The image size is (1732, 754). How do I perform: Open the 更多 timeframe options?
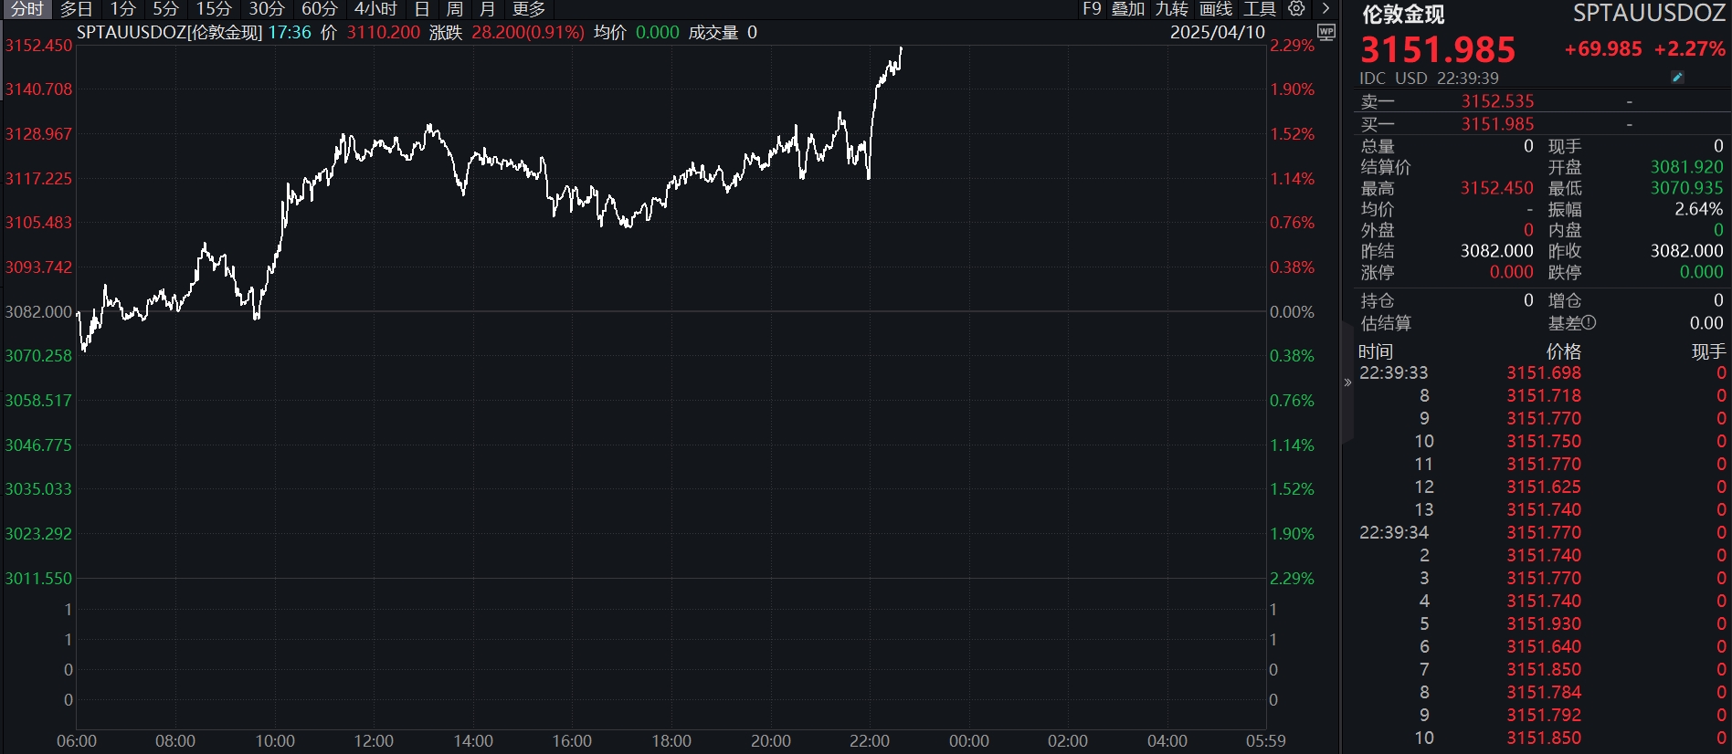pyautogui.click(x=528, y=9)
